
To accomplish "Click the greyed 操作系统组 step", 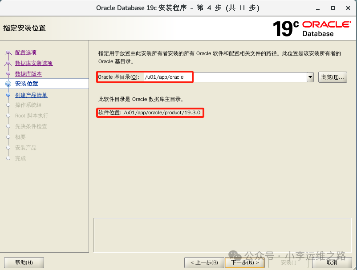I will [x=28, y=105].
